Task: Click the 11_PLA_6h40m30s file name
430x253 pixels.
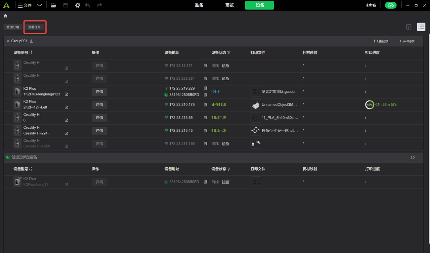Action: point(280,118)
